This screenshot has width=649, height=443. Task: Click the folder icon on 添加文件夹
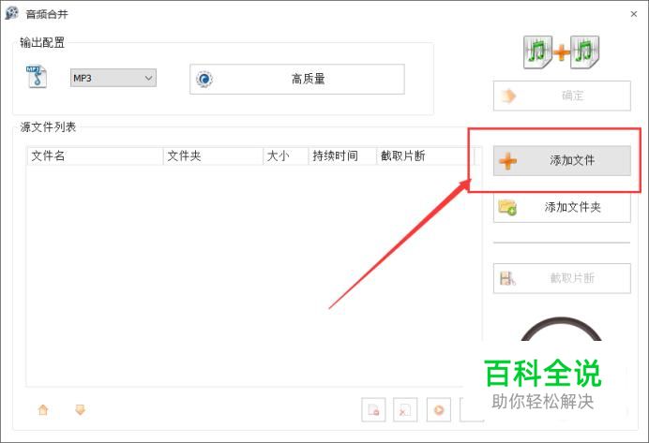click(507, 207)
